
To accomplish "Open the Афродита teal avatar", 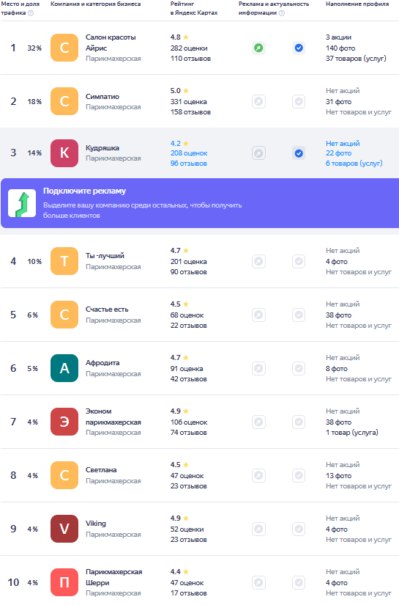I will [x=64, y=368].
